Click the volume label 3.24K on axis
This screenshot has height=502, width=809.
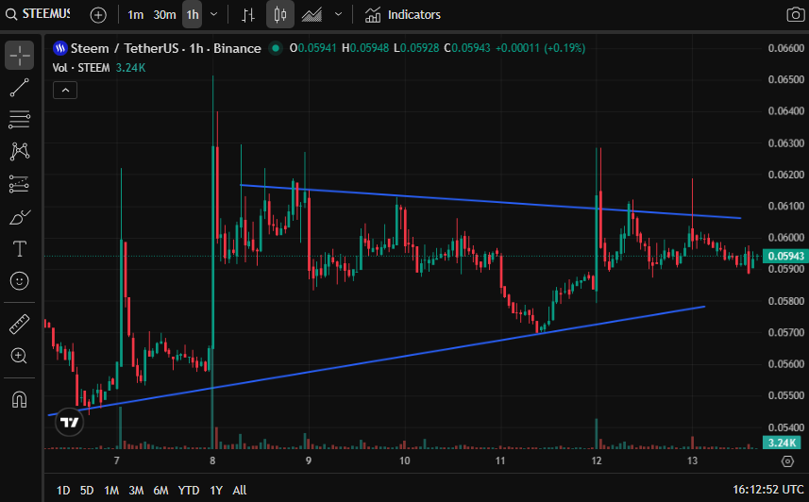pyautogui.click(x=783, y=443)
